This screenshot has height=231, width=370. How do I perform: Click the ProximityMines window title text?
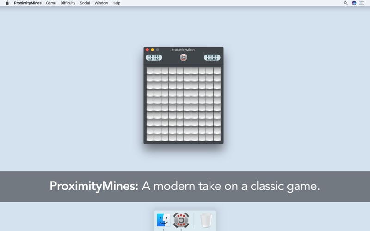pos(183,50)
